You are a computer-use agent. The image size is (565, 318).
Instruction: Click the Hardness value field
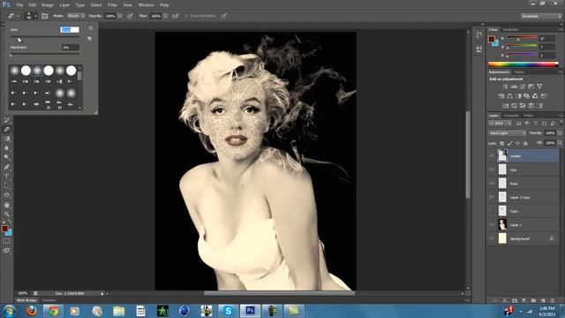point(71,47)
